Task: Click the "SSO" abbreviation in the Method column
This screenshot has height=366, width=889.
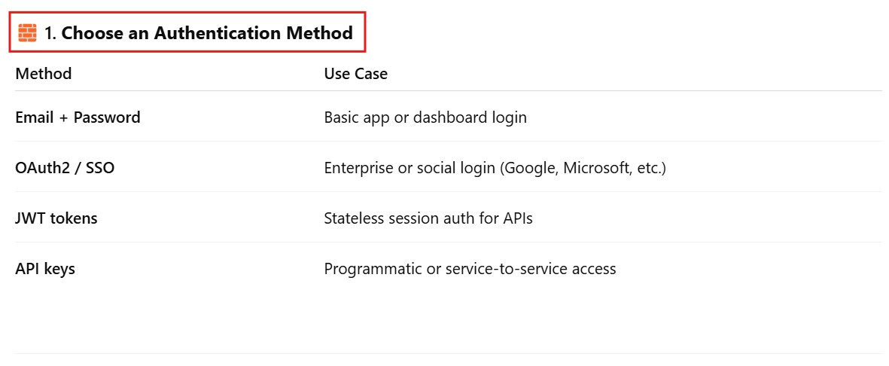Action: pyautogui.click(x=100, y=168)
